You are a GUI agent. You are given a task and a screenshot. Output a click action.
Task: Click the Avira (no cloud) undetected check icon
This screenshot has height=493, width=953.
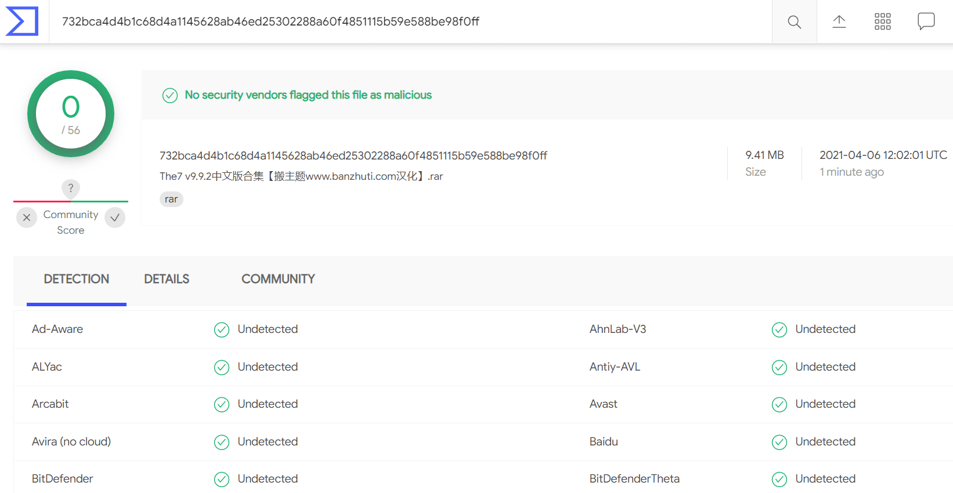222,442
